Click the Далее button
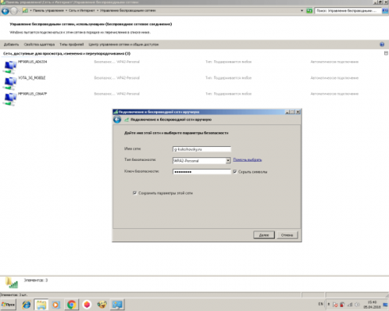 264,235
